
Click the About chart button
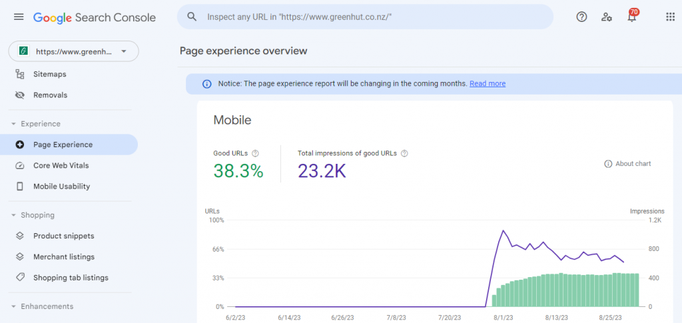click(x=627, y=164)
